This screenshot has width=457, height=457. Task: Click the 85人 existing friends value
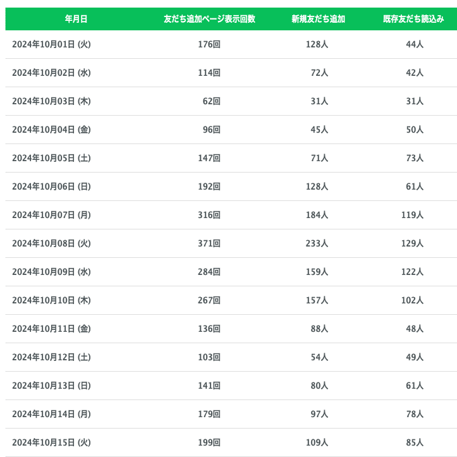point(415,442)
